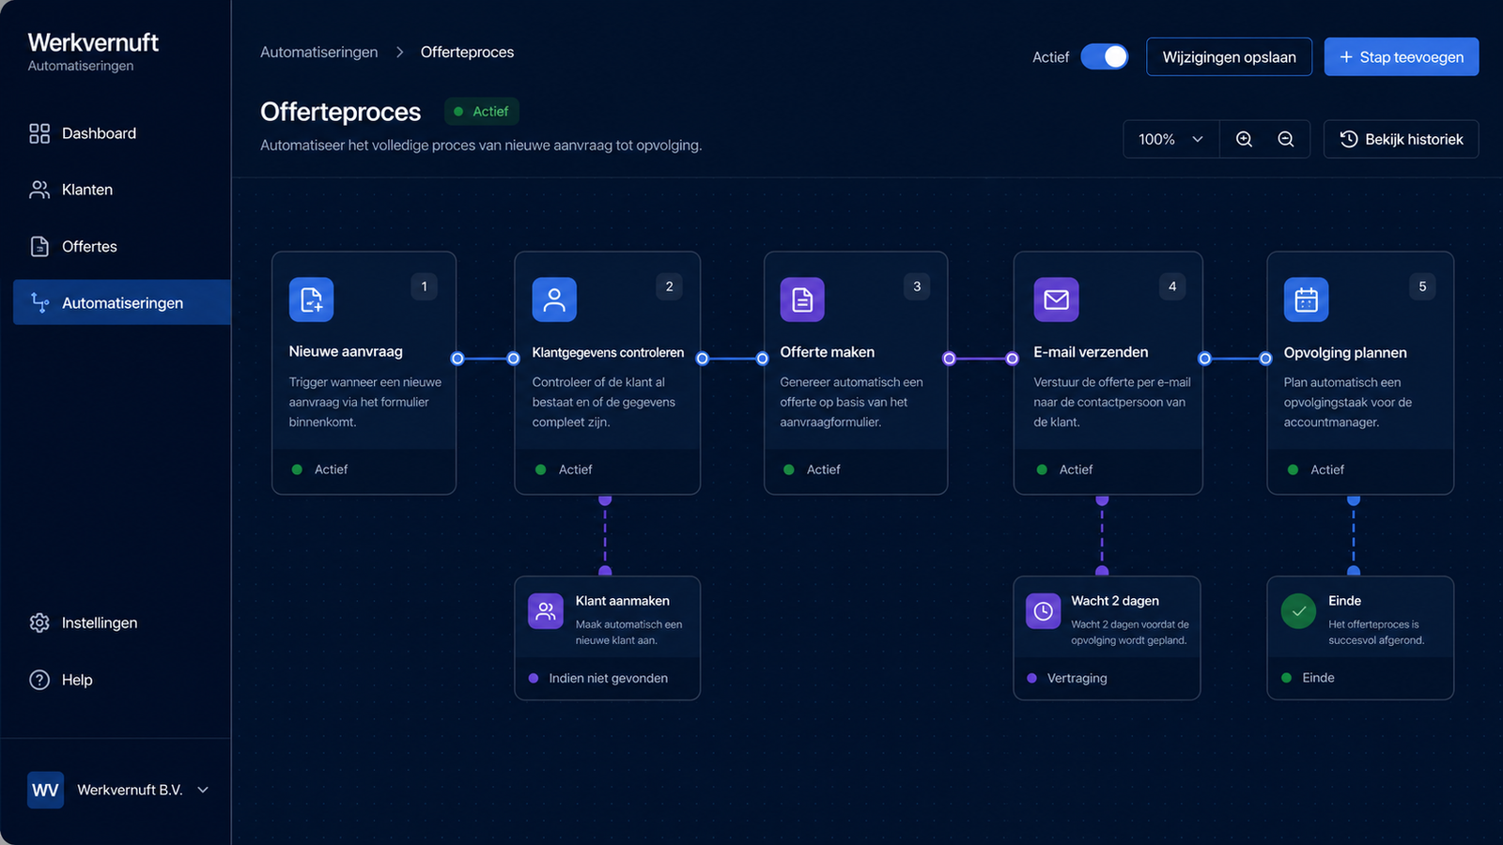Open the 100% zoom level dropdown

coord(1170,139)
